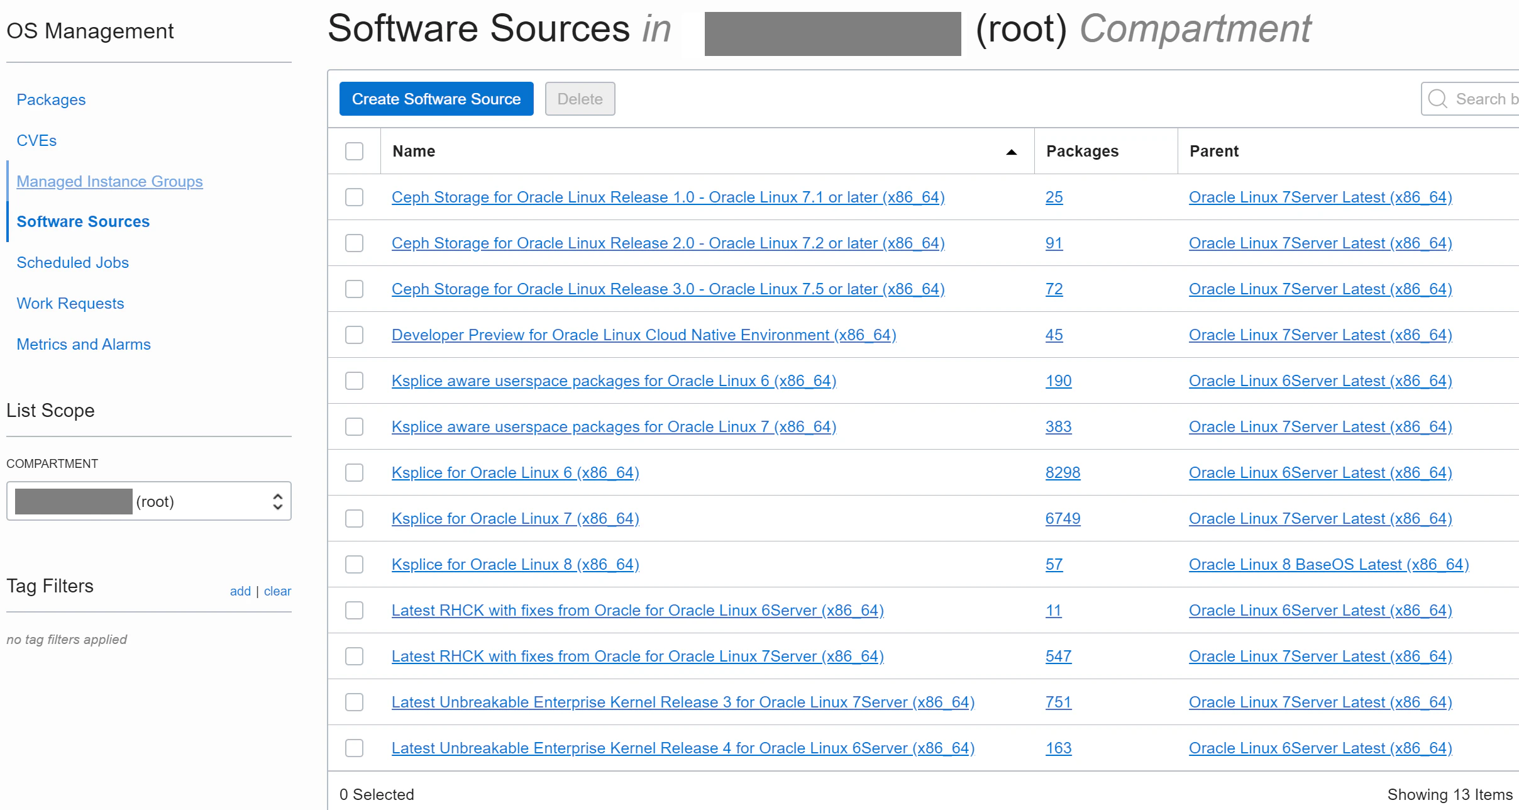1519x810 pixels.
Task: Open the 547 packages link
Action: click(x=1058, y=656)
